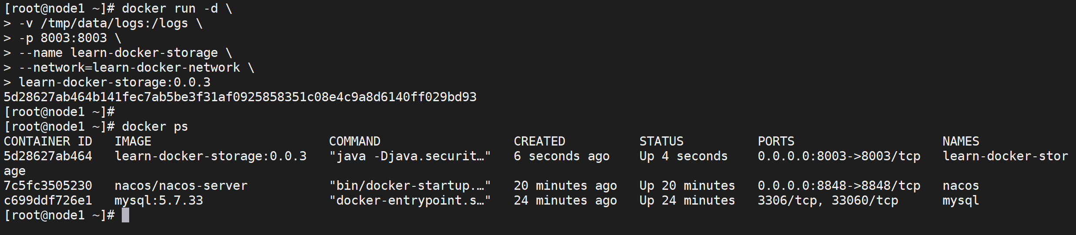Screen dimensions: 1076x235
Task: Click the long container hash output line
Action: click(x=240, y=97)
